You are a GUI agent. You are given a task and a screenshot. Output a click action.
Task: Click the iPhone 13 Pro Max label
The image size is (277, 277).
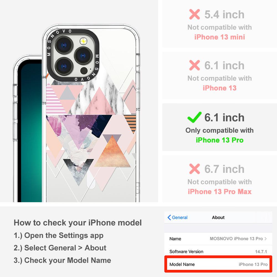click(220, 191)
